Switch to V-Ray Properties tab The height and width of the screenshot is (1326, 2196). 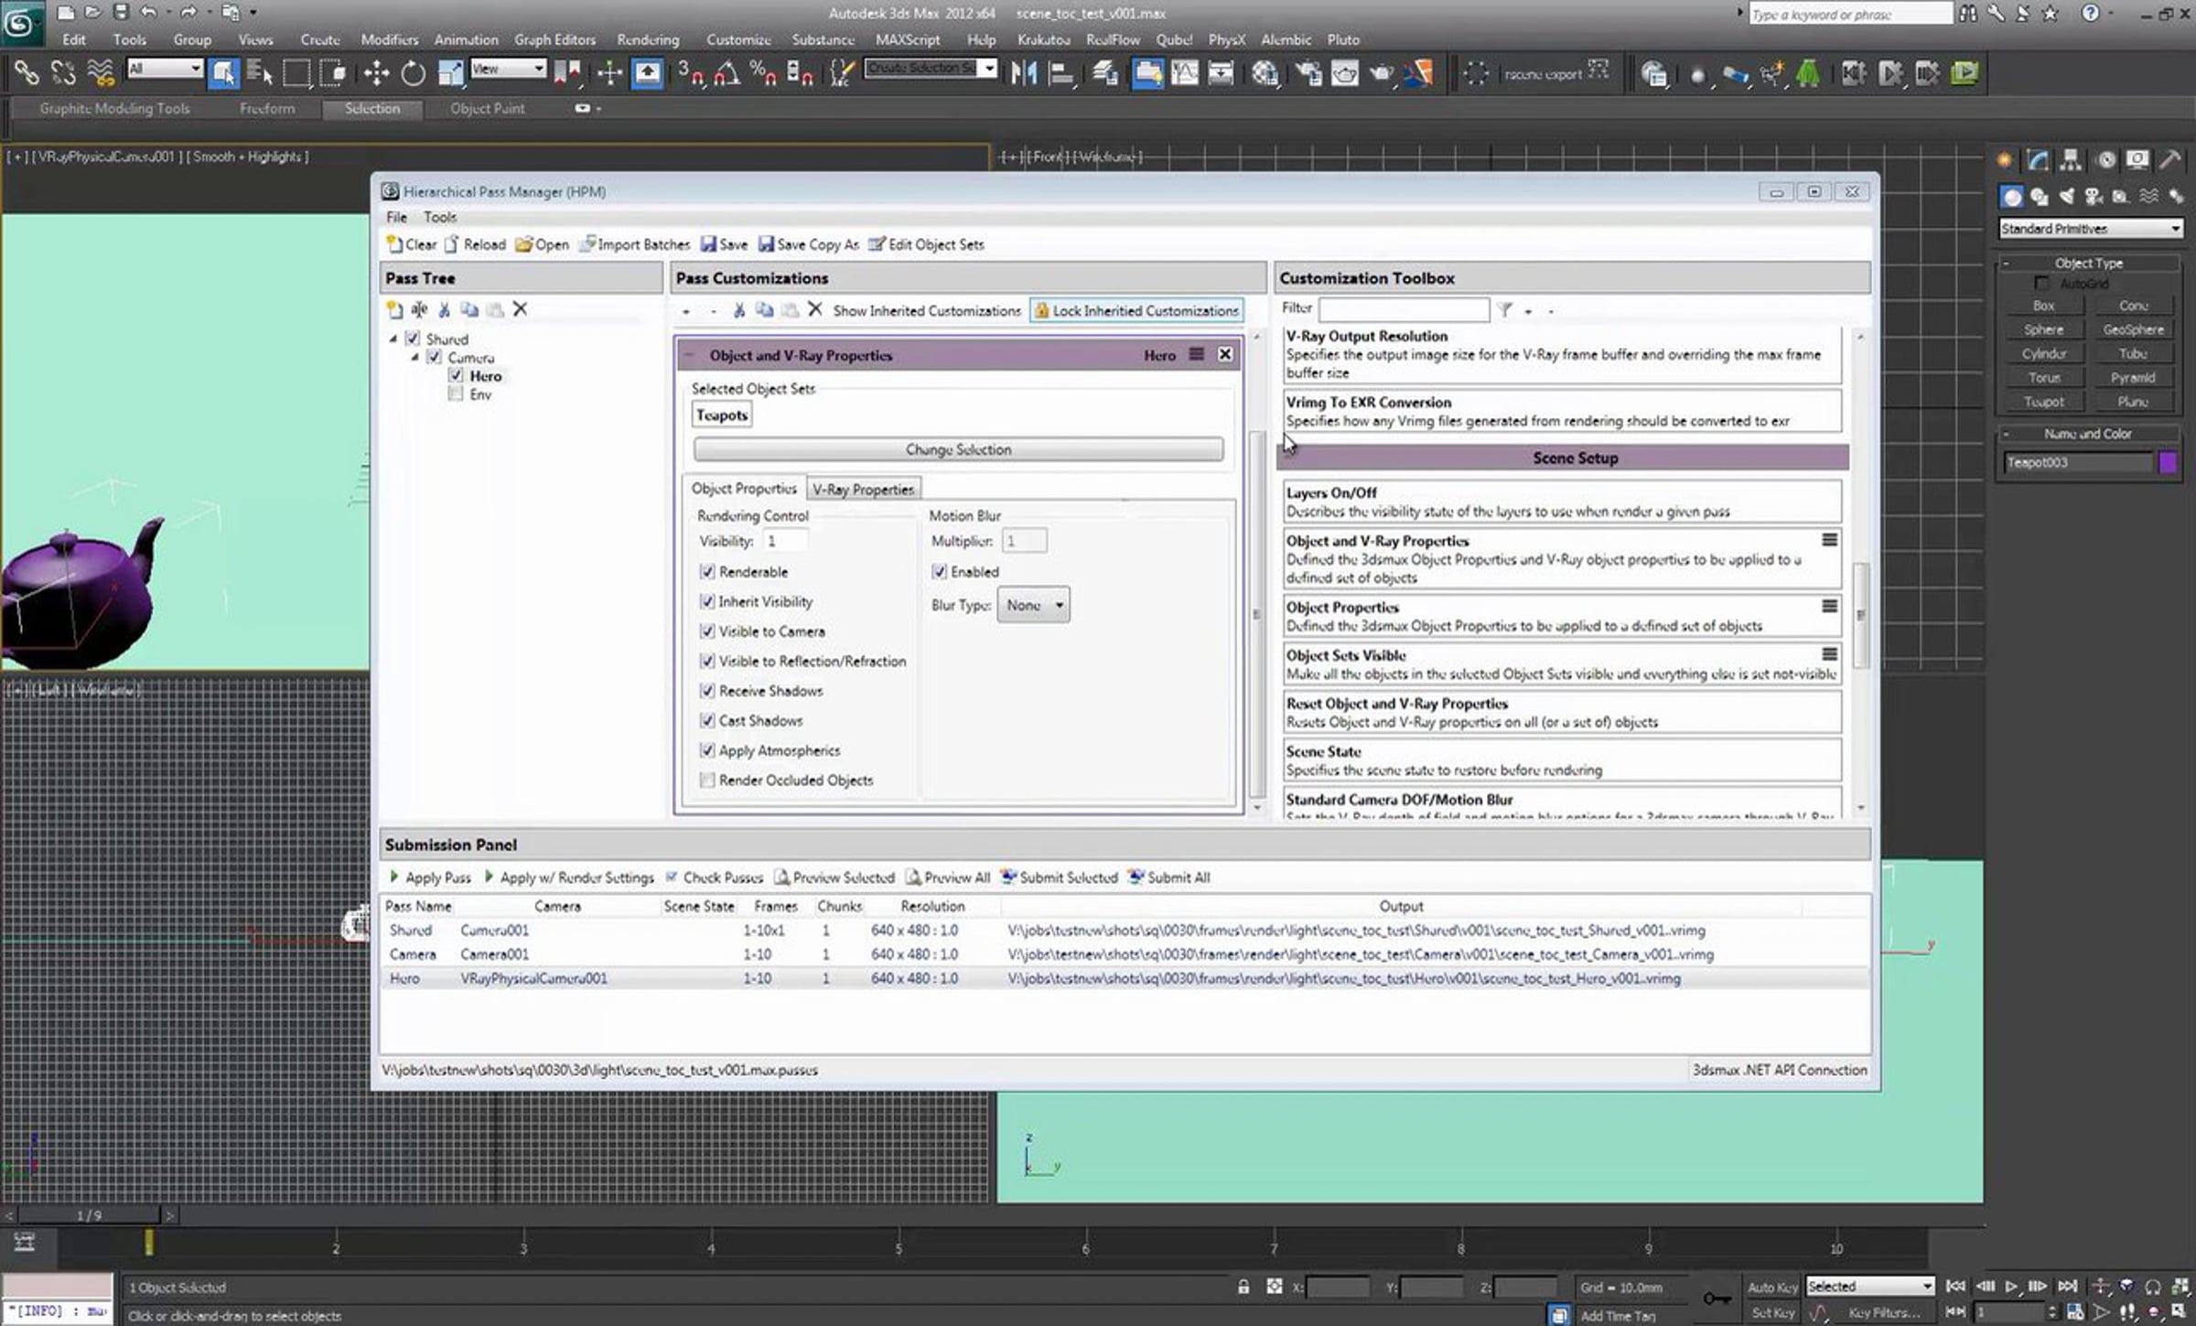[x=863, y=490]
